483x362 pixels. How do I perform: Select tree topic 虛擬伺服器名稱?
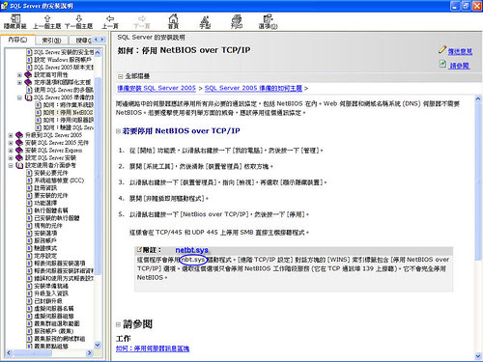pos(54,308)
